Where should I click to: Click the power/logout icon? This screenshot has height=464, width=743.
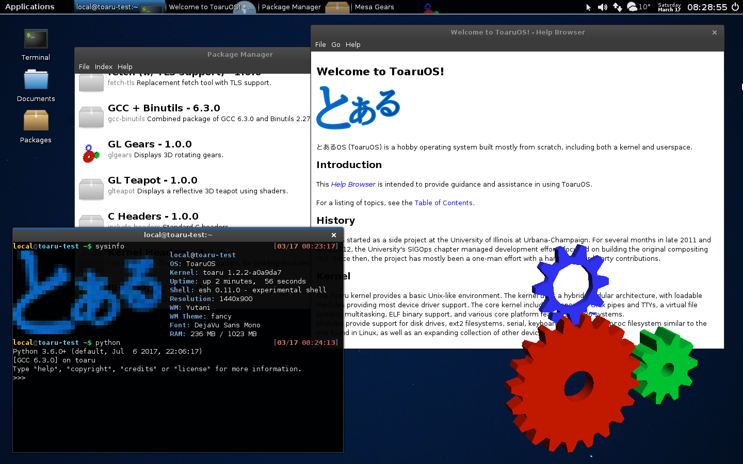[x=735, y=7]
